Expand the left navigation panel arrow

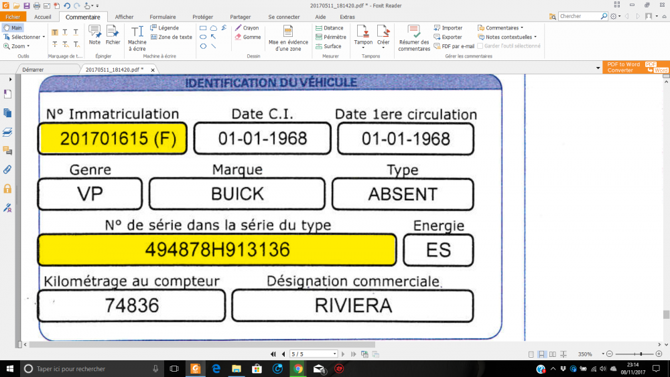tap(10, 80)
